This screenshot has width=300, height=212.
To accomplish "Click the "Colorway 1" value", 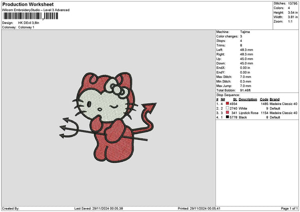I will [26, 27].
